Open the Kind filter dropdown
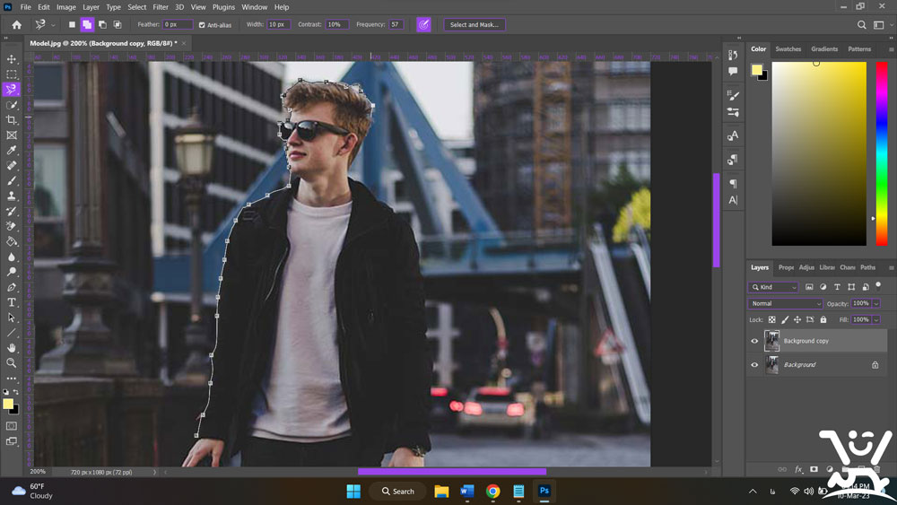 [x=773, y=287]
